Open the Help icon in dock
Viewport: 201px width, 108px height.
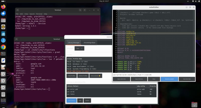(x=3, y=40)
